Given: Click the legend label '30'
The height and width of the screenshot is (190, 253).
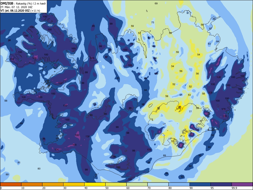Looking at the screenshot, I should 65,188.
